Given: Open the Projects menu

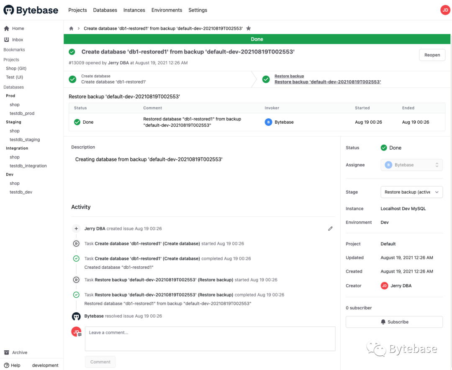Looking at the screenshot, I should tap(77, 10).
